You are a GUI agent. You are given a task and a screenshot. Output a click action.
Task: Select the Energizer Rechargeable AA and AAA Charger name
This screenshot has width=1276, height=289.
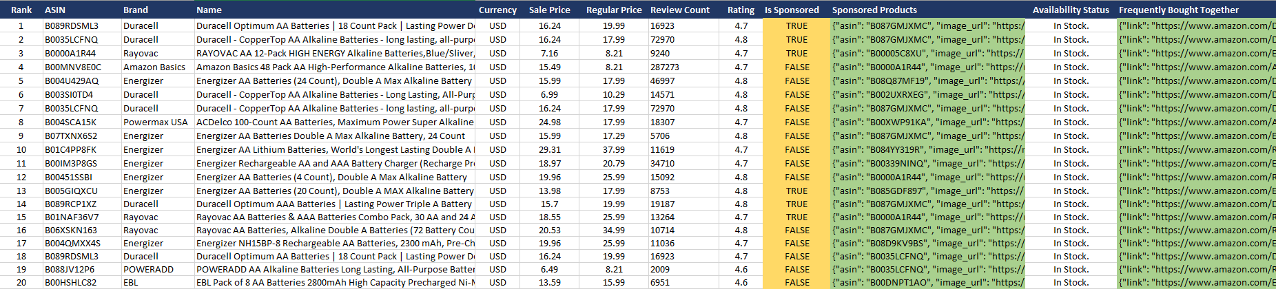pyautogui.click(x=334, y=163)
